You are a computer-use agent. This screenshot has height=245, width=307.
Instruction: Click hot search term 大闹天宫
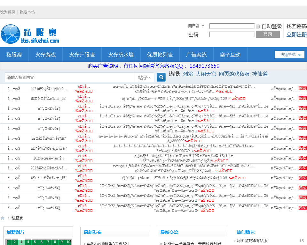(x=206, y=74)
